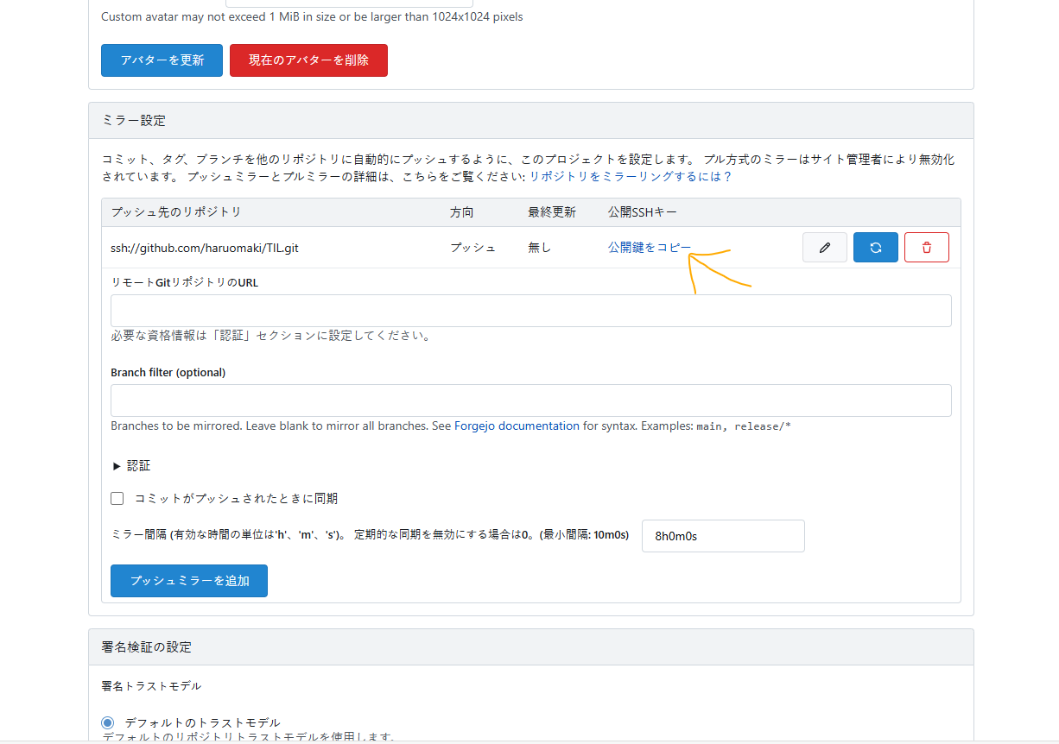This screenshot has height=744, width=1059.
Task: Click the pencil edit icon for TIL.git mirror
Action: pos(824,248)
